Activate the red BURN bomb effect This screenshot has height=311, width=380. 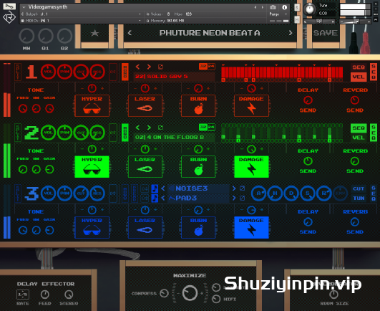pos(198,105)
